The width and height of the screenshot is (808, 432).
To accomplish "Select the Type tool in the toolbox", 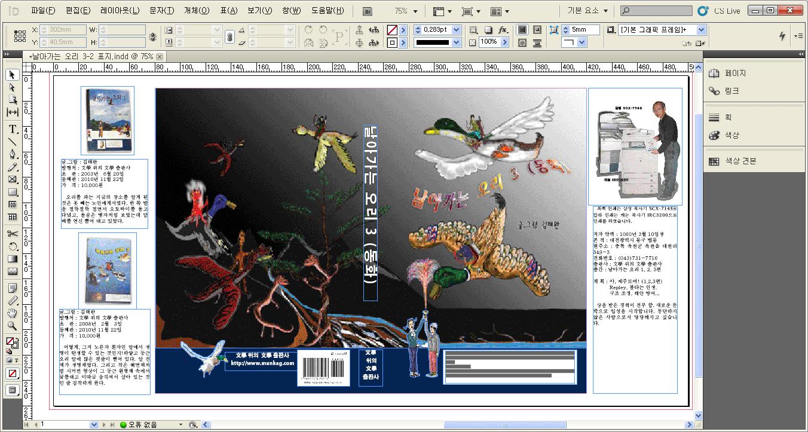I will 12,129.
